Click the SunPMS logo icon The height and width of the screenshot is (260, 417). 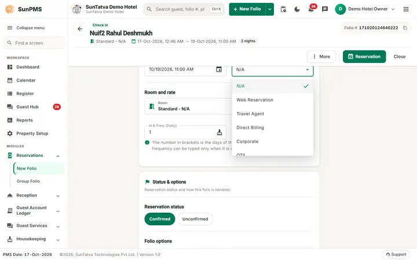click(x=10, y=9)
